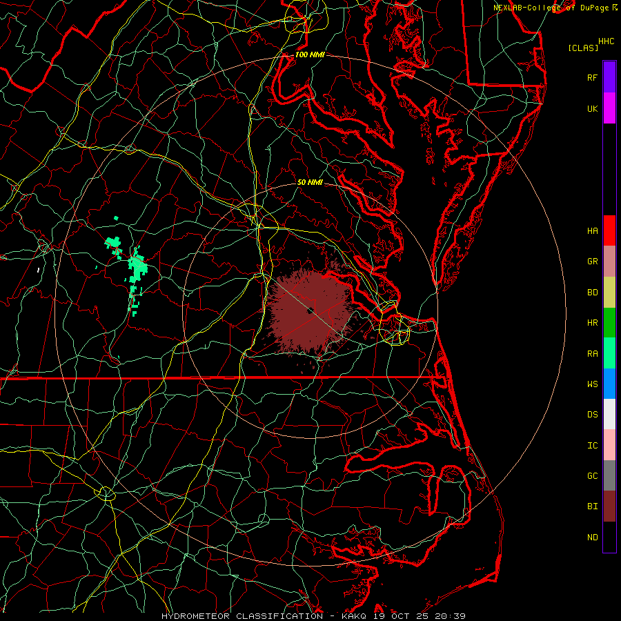Click the 50 NMI range ring label
621x621 pixels.
coord(310,182)
